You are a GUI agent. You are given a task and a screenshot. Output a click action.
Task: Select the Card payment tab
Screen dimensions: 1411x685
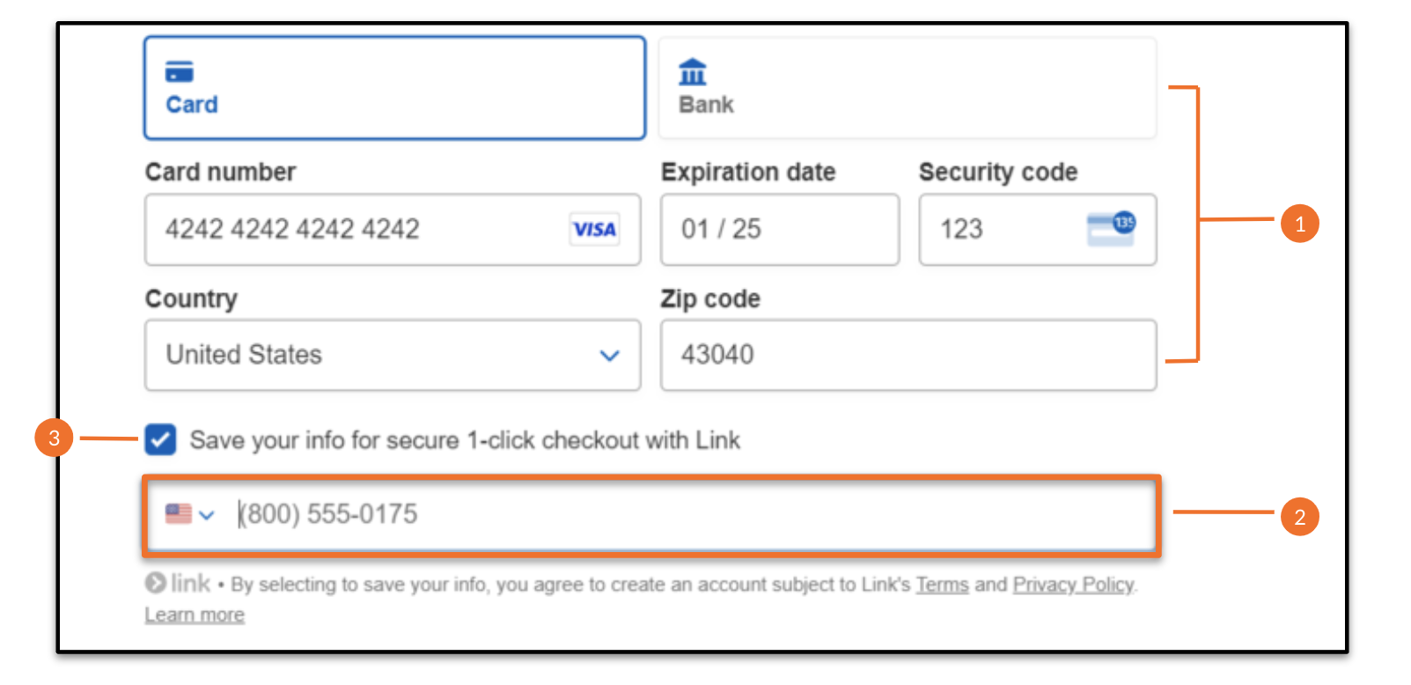coord(394,88)
